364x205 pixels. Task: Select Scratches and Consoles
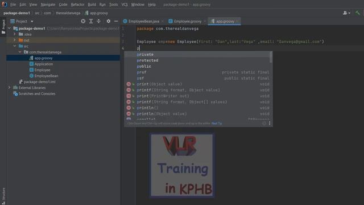(x=36, y=93)
